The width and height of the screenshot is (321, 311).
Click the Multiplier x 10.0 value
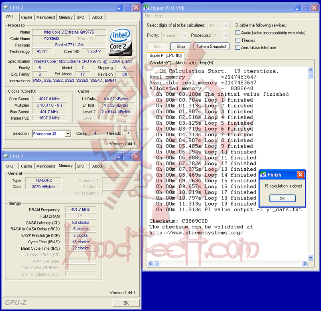(49, 105)
